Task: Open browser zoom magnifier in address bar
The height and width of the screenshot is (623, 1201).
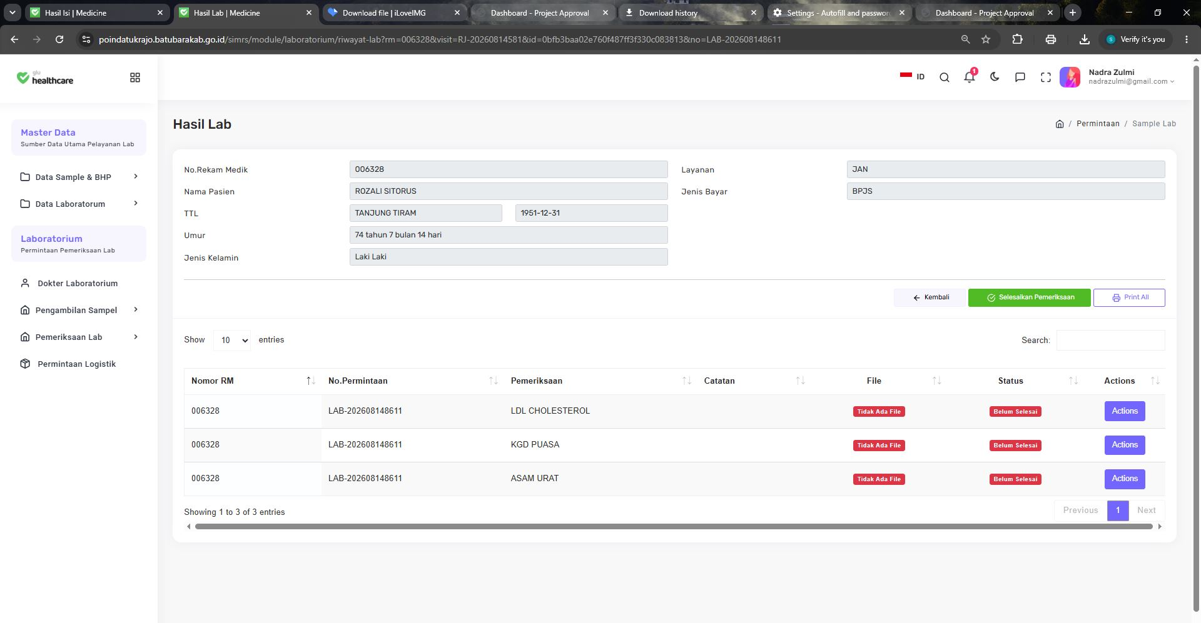Action: point(965,39)
